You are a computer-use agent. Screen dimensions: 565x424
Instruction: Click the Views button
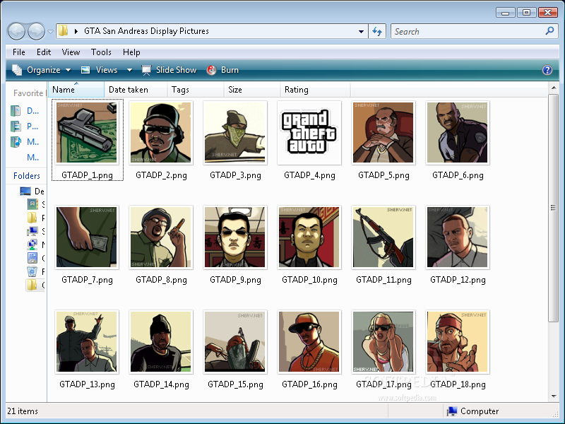pyautogui.click(x=100, y=70)
